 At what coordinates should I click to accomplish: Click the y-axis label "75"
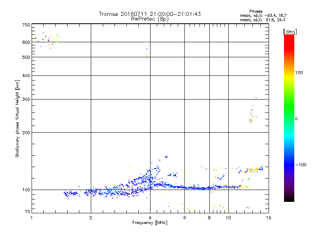point(28,212)
